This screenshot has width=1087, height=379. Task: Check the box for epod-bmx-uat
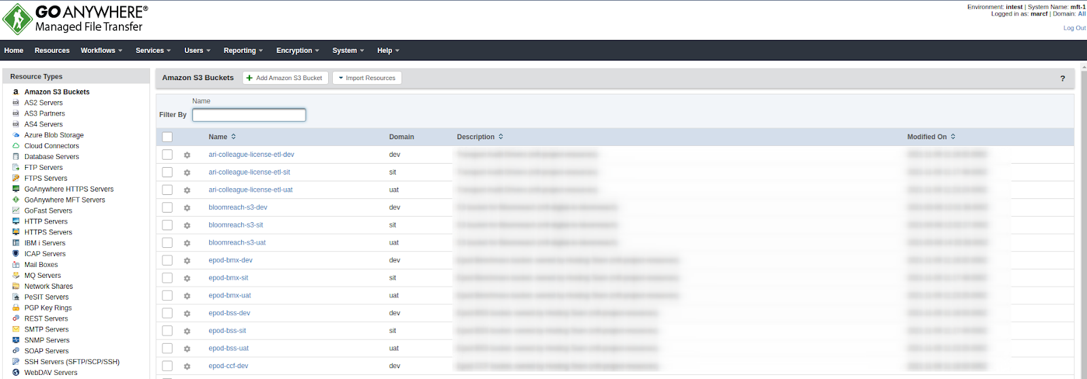tap(167, 295)
